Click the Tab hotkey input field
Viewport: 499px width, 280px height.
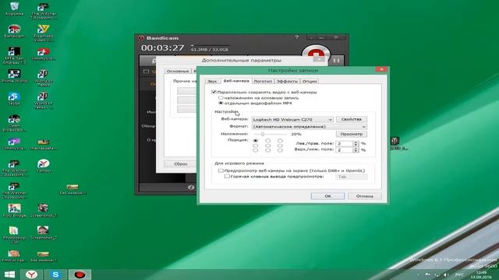point(352,177)
